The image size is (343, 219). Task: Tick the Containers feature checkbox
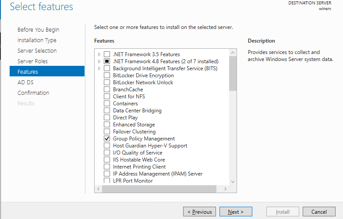[x=107, y=104]
